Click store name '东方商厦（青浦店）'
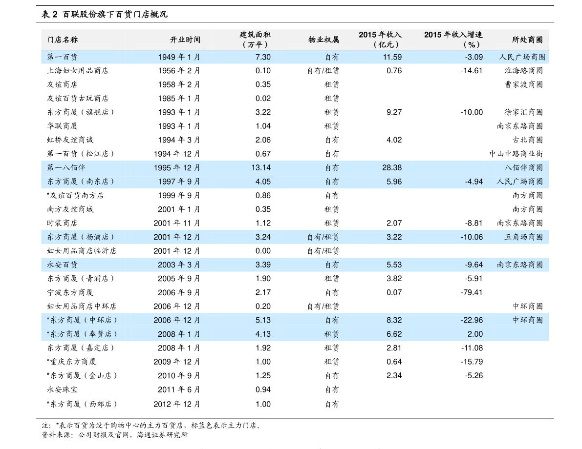The width and height of the screenshot is (582, 449). 81,279
